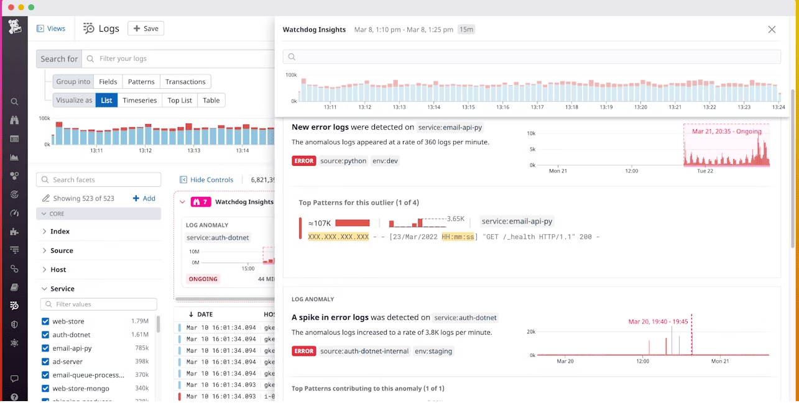Open the chat bubble icon
The height and width of the screenshot is (403, 799).
pyautogui.click(x=14, y=379)
